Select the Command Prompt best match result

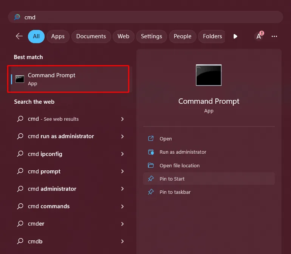pos(68,79)
